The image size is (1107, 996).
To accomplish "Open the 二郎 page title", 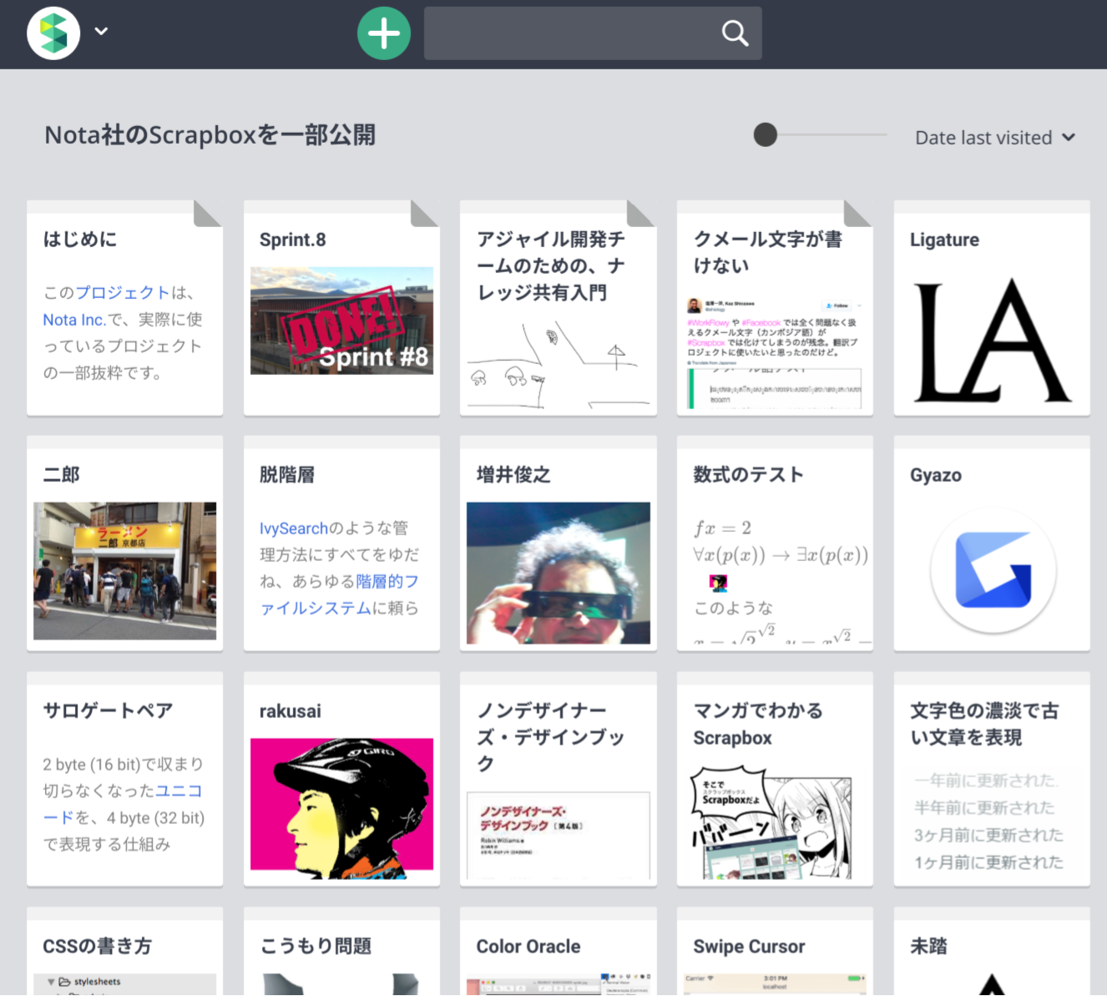I will 62,475.
